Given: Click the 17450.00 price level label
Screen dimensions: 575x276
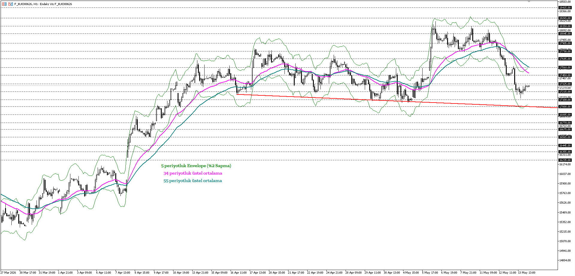Looking at the screenshot, I should click(x=565, y=75).
